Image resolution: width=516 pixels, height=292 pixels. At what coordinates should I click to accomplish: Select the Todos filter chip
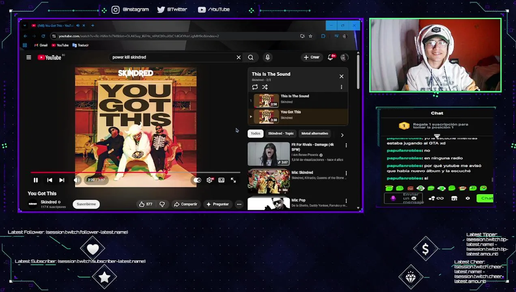(255, 133)
